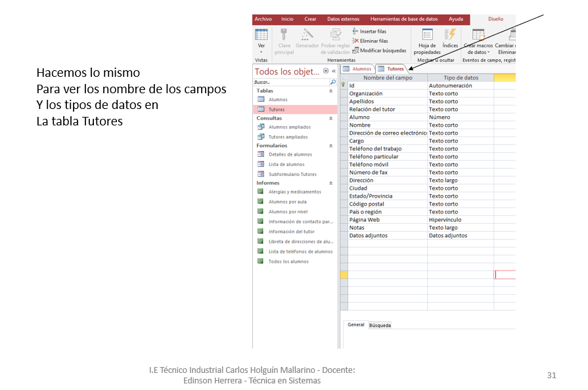Collapse the Informes group
This screenshot has height=390, width=588.
pyautogui.click(x=330, y=183)
